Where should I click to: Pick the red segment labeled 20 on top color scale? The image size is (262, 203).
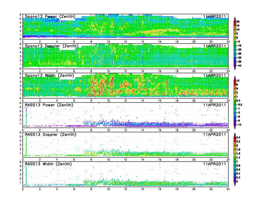coord(235,24)
